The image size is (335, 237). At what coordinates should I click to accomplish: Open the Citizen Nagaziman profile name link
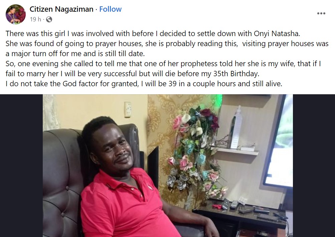(x=61, y=9)
